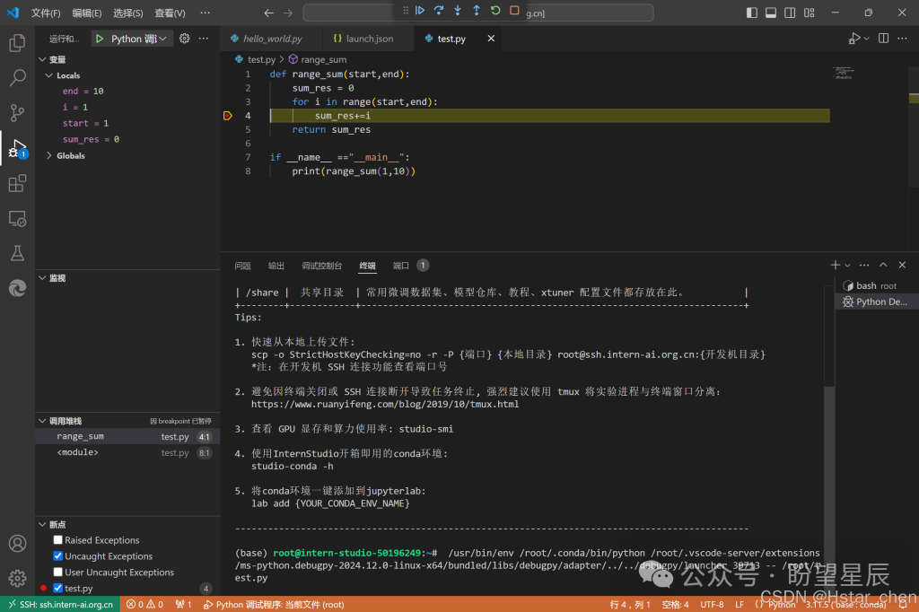Switch to hello_world.py tab
The width and height of the screenshot is (919, 612).
pos(272,39)
